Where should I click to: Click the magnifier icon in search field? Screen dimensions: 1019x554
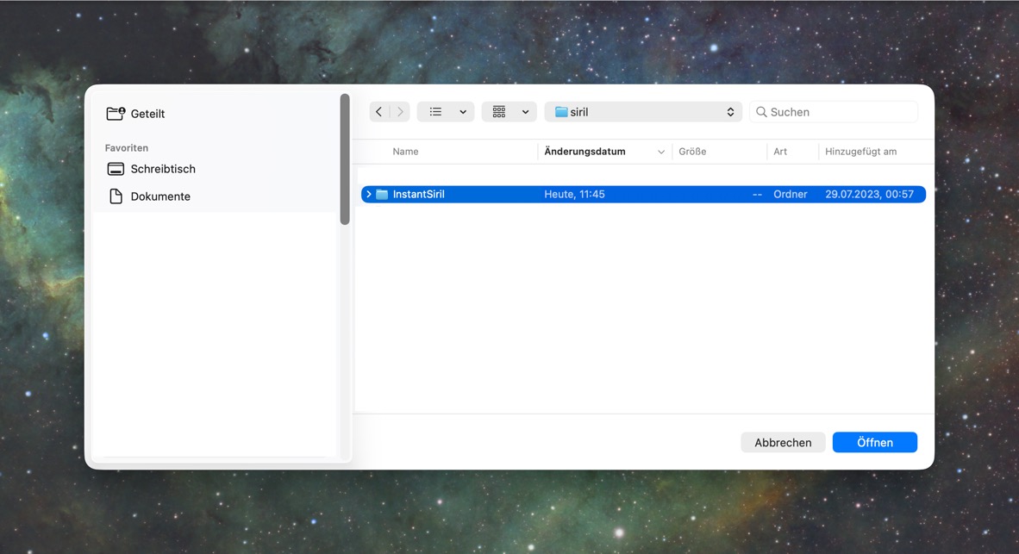pos(761,112)
